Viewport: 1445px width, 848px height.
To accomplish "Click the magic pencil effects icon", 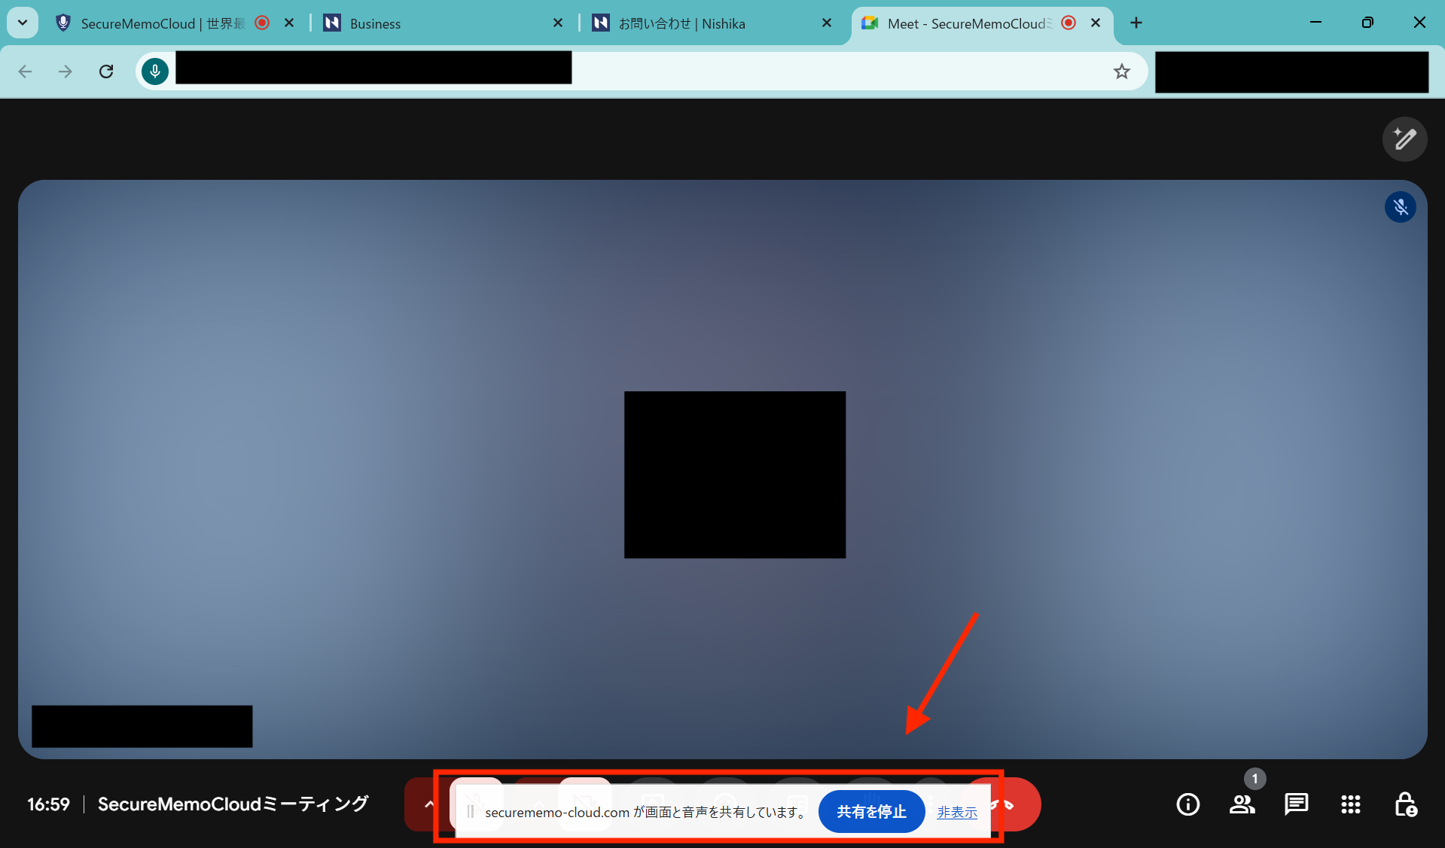I will click(1404, 139).
